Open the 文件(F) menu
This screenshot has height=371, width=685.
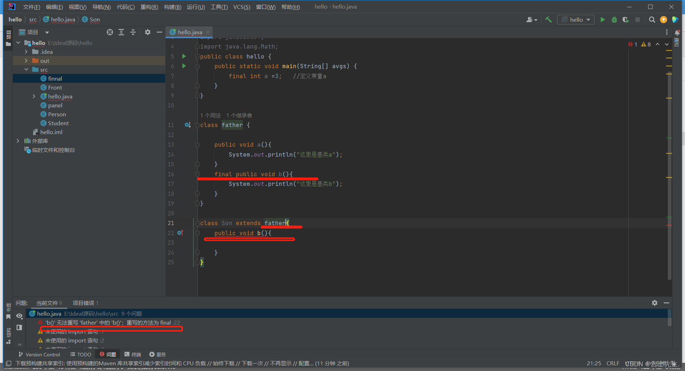31,7
